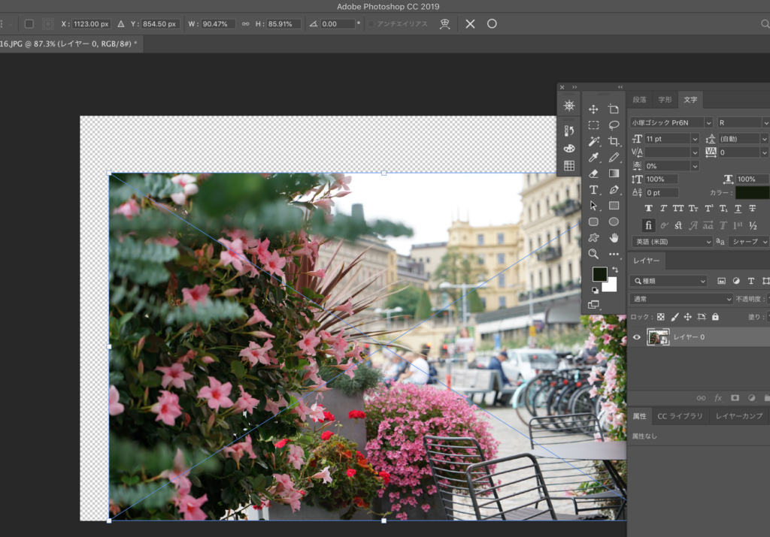770x537 pixels.
Task: Switch to the 段落 tab
Action: (x=639, y=100)
